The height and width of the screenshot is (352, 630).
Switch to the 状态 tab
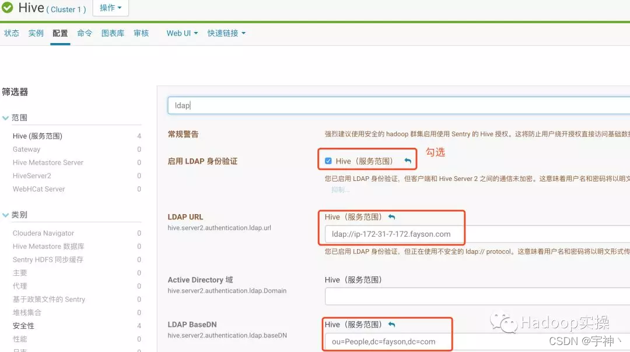point(12,33)
